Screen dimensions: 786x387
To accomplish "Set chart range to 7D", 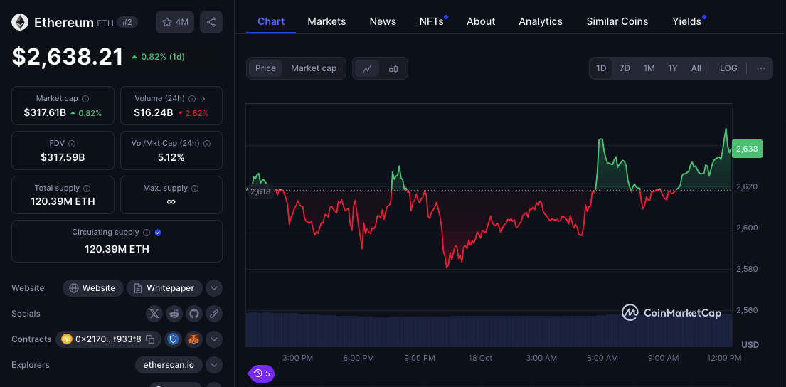I will click(625, 68).
